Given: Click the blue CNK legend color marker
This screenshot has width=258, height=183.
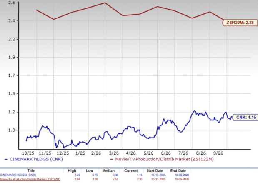Looking at the screenshot, I should click(x=6, y=159).
